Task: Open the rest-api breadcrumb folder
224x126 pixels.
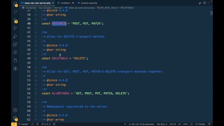Action: (58, 8)
